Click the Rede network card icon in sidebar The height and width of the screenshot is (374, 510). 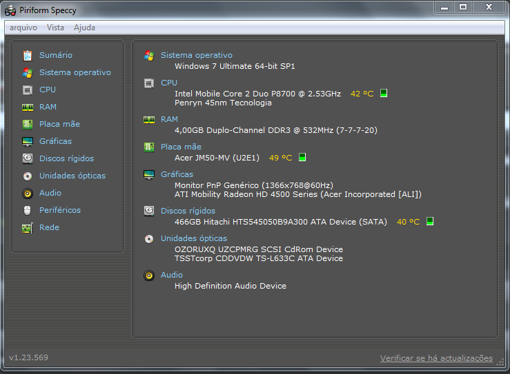click(x=28, y=228)
